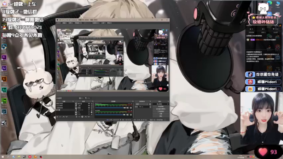Image resolution: width=283 pixels, height=159 pixels.
Task: Click the source Properties button below preview
Action: (x=81, y=98)
